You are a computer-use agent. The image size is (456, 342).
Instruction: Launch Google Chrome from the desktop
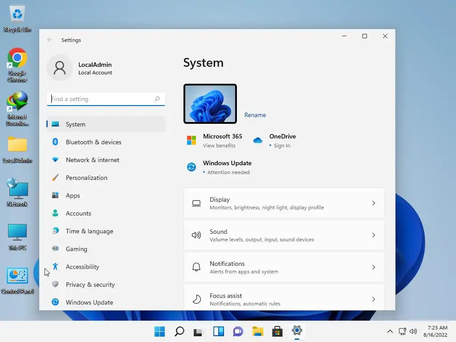click(x=17, y=65)
